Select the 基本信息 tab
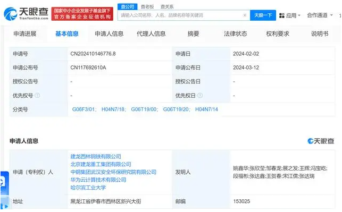342x212 pixels. click(x=66, y=34)
